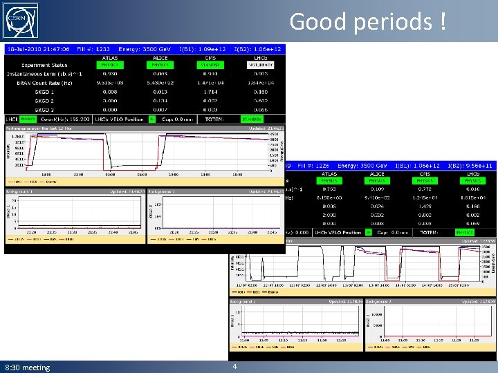Click the ALICE BKGD 1 value 0.013
Screen dimensions: 498x373
(x=160, y=92)
